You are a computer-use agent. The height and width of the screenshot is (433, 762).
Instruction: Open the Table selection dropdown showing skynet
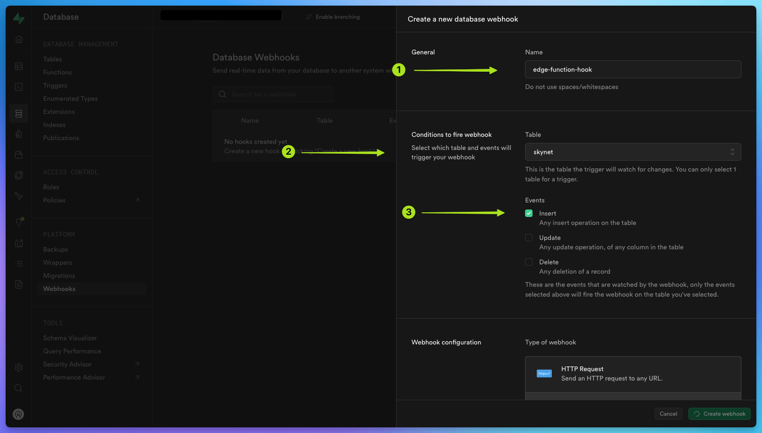coord(632,152)
